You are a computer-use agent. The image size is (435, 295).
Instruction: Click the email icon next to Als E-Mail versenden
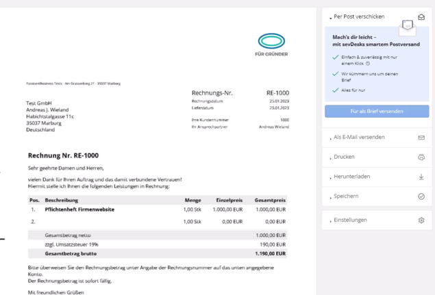(x=421, y=138)
